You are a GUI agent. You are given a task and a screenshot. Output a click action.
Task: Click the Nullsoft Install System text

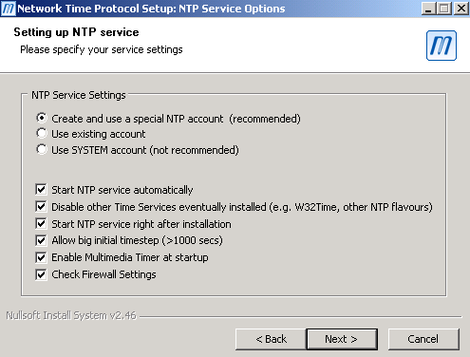(71, 315)
